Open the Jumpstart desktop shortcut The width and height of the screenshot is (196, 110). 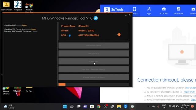[18, 6]
